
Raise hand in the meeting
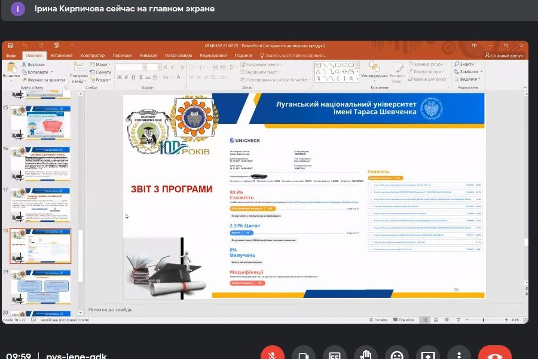click(366, 354)
